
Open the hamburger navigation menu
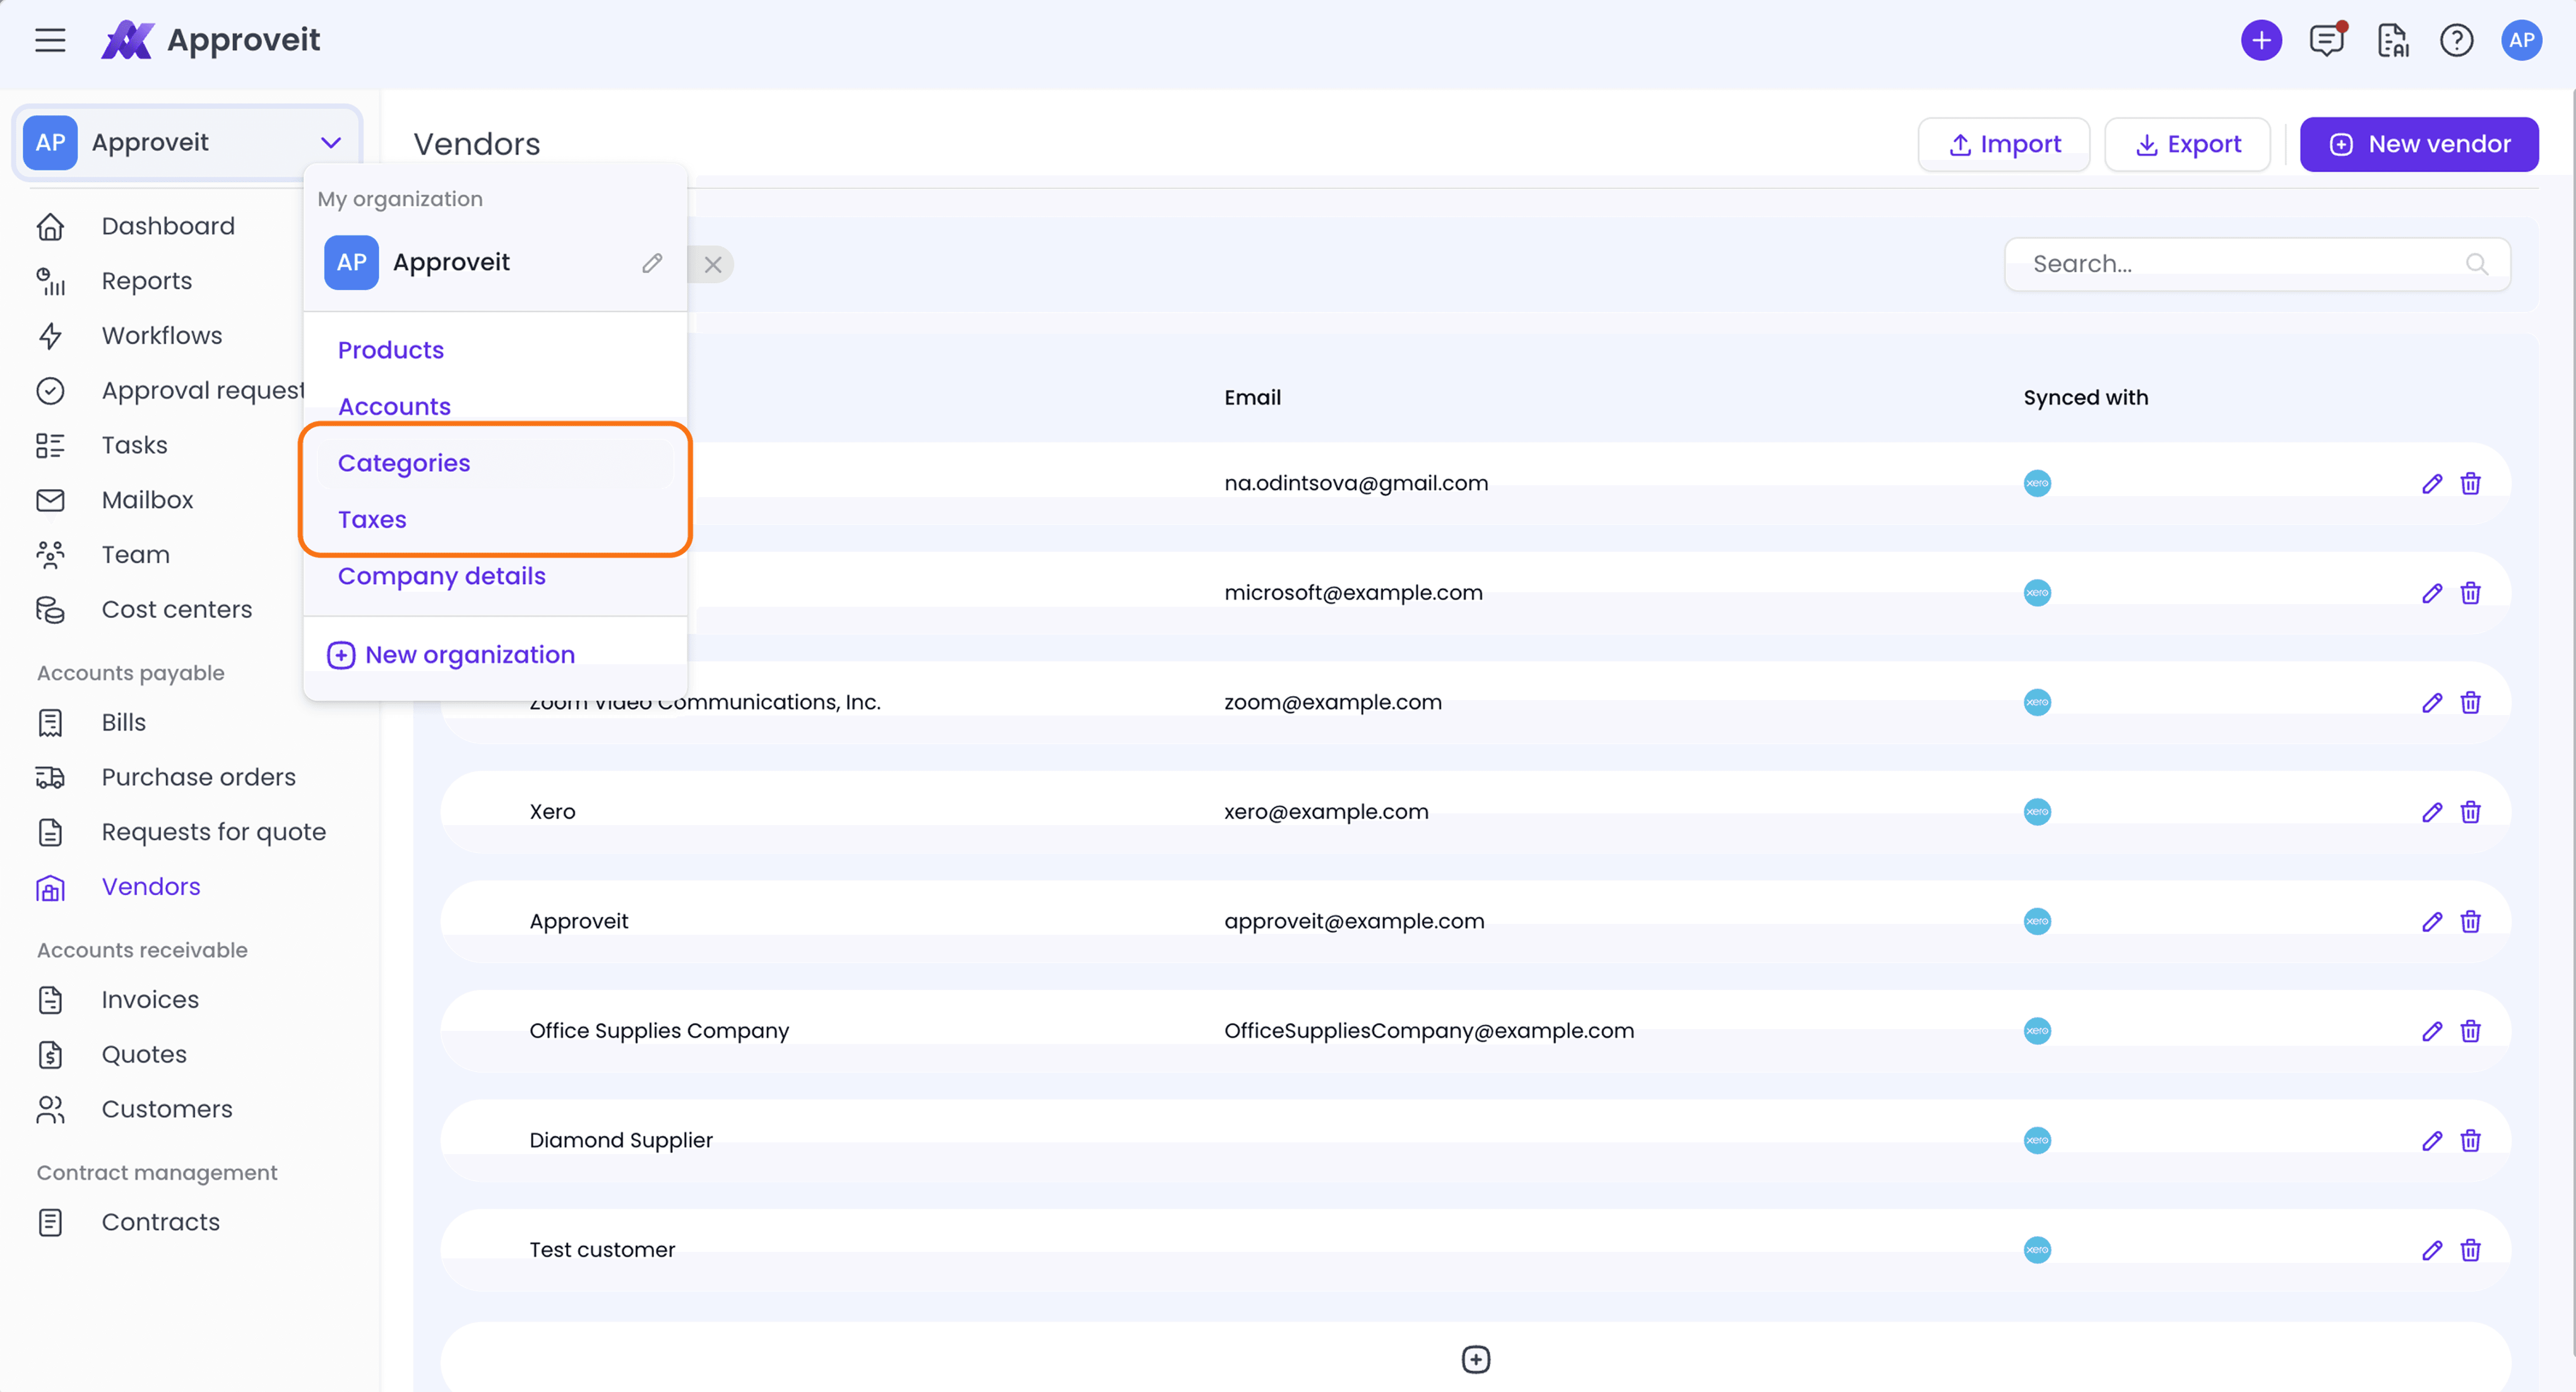[50, 40]
